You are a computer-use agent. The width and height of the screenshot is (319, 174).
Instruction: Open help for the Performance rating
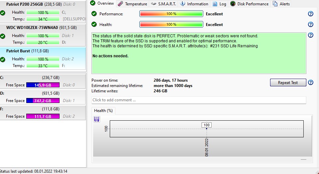(x=310, y=14)
